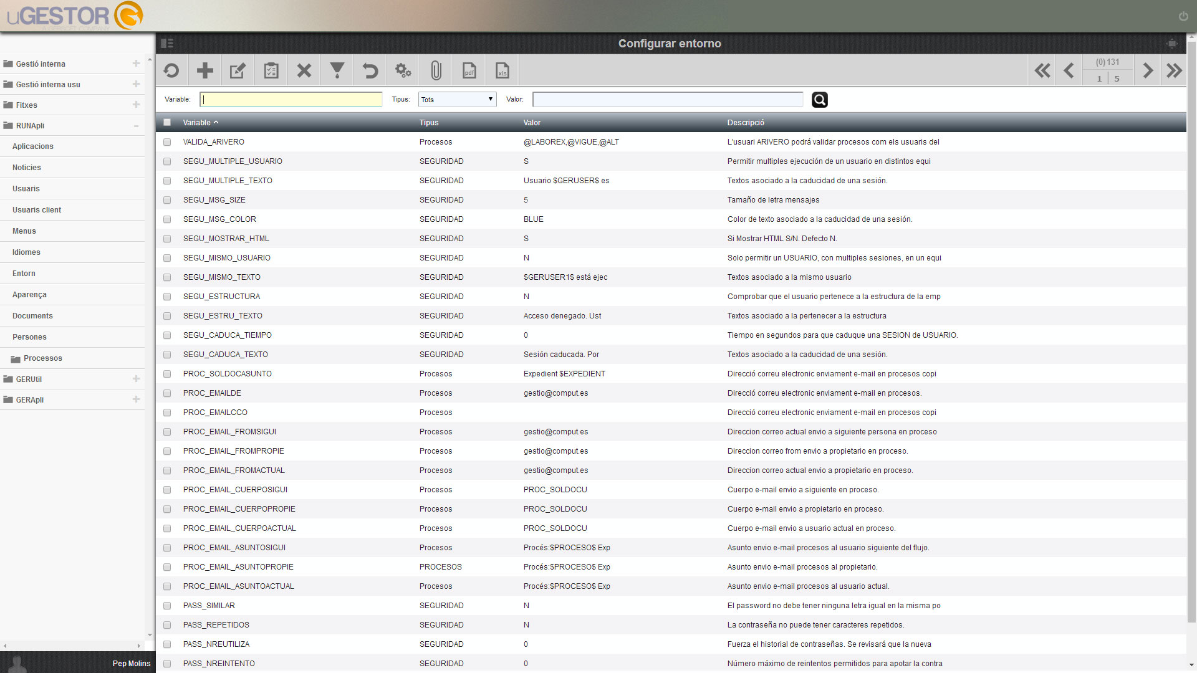This screenshot has height=673, width=1197.
Task: Run search with magnifier button
Action: pos(820,100)
